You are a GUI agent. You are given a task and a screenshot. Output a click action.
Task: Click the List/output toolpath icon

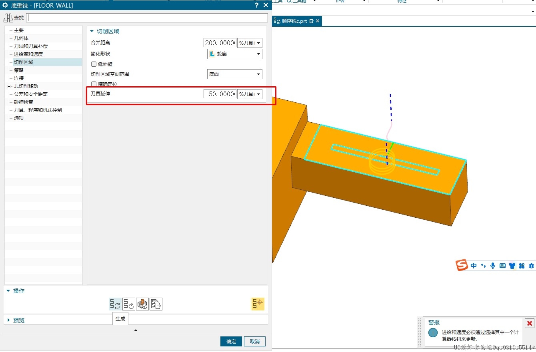[156, 304]
